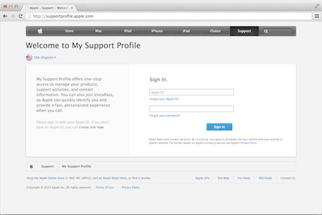322x215 pixels.
Task: Open the iPhone section
Action: [x=157, y=31]
